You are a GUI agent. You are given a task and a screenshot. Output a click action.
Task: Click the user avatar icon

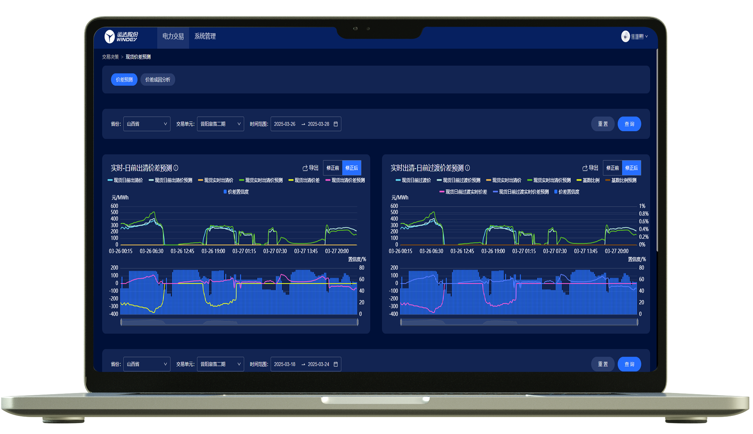coord(625,36)
